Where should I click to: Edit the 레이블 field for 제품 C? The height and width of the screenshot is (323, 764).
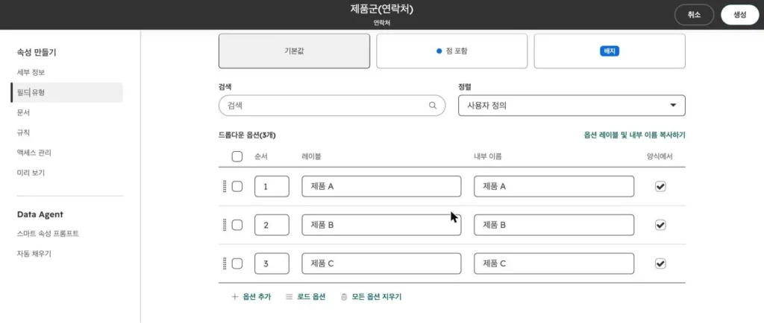pyautogui.click(x=381, y=263)
